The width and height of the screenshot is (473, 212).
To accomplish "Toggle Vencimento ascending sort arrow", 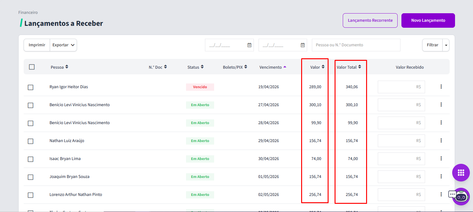I will (285, 67).
